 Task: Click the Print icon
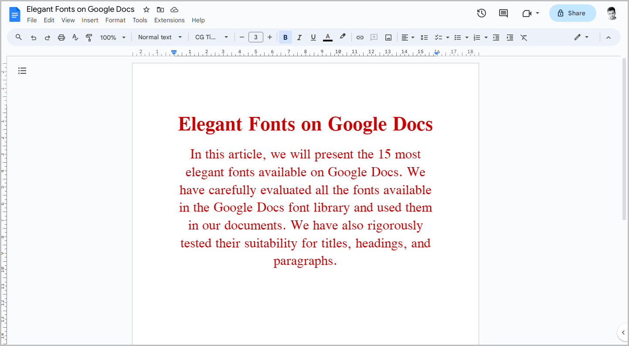click(61, 37)
